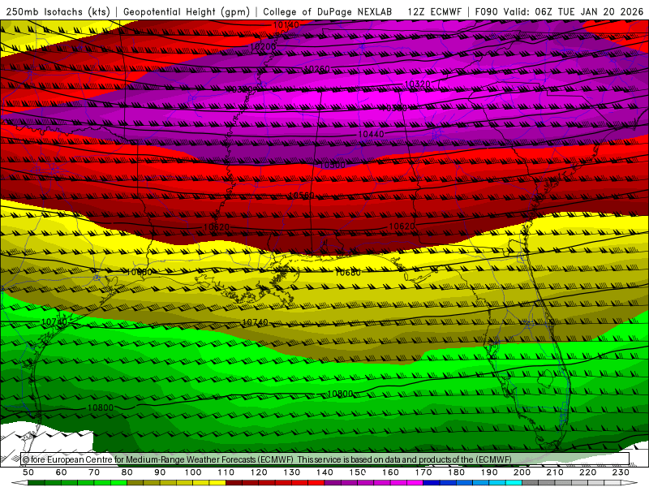Click the 10740 contour label over the Gulf
Image resolution: width=649 pixels, height=487 pixels.
pyautogui.click(x=255, y=321)
